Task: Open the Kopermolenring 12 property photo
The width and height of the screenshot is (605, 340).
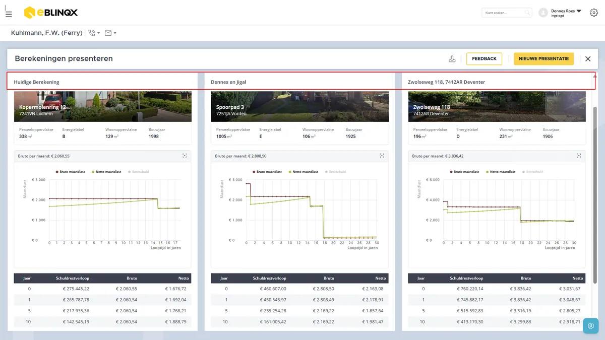Action: (102, 106)
